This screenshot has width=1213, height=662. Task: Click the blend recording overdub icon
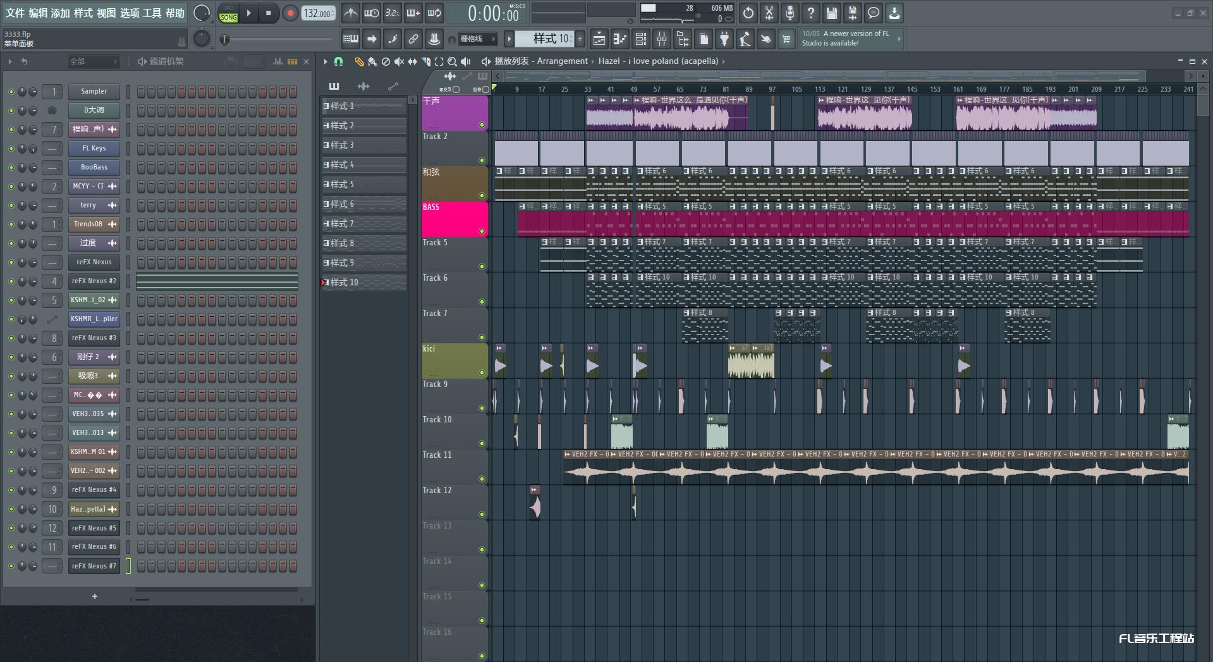[413, 13]
